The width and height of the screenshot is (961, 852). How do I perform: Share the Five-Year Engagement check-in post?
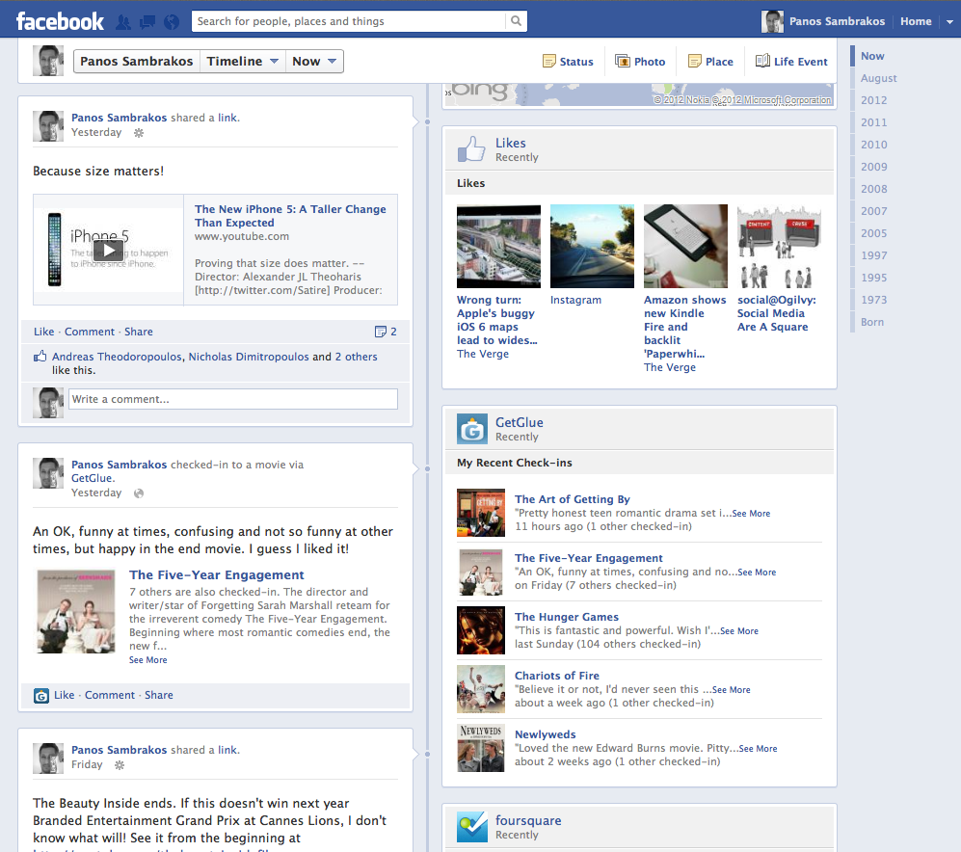(159, 695)
